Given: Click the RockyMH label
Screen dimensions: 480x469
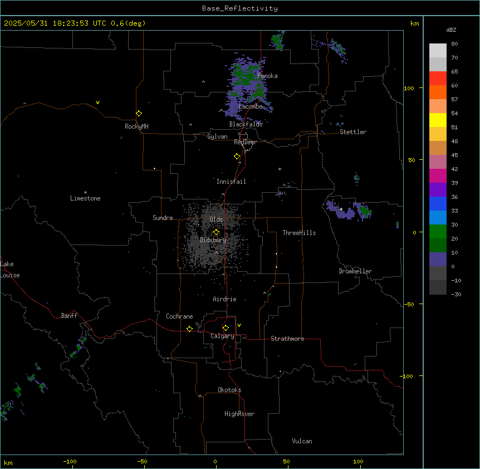Looking at the screenshot, I should coord(136,126).
